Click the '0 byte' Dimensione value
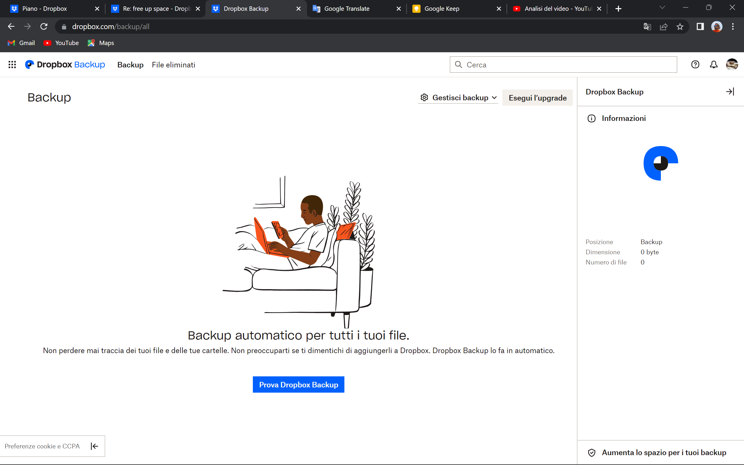This screenshot has width=744, height=465. pyautogui.click(x=650, y=252)
